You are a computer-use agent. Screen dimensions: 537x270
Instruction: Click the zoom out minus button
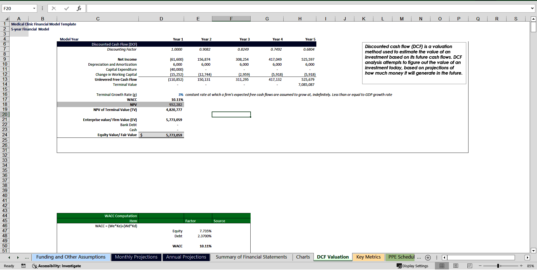(480, 266)
